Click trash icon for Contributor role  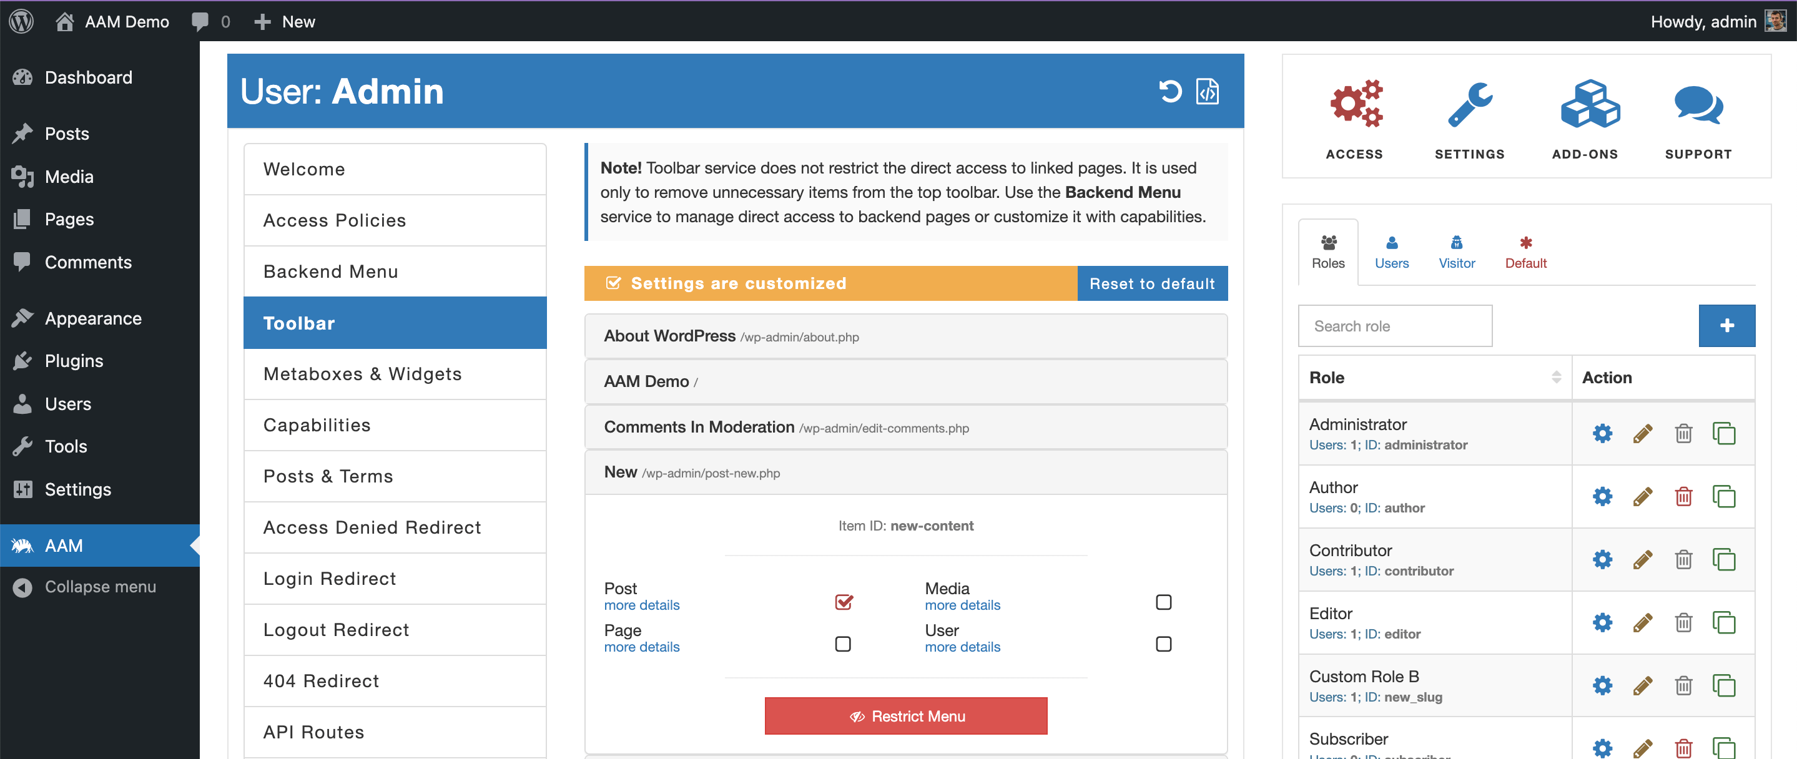click(1683, 559)
